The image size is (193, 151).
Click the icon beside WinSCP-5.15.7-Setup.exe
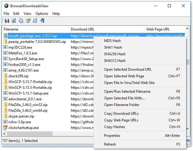[x=5, y=93]
